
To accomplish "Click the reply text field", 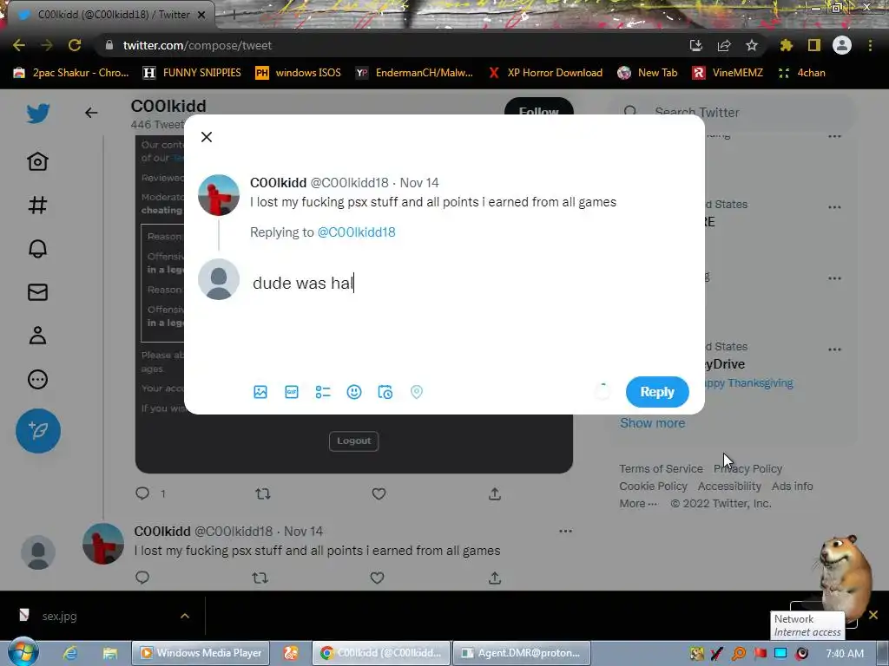I will pos(470,283).
